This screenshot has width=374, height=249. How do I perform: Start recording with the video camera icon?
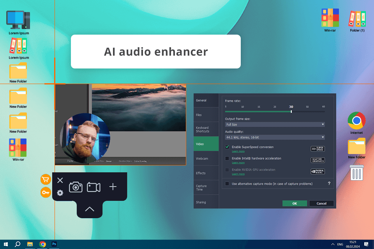coord(93,187)
